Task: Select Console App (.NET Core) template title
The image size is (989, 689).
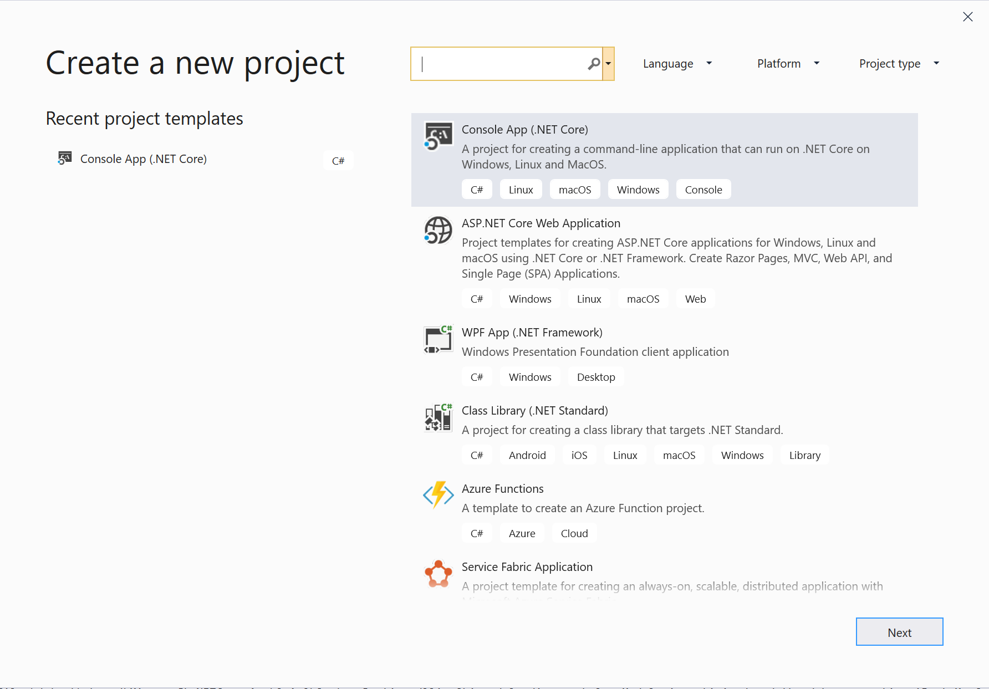Action: coord(525,130)
